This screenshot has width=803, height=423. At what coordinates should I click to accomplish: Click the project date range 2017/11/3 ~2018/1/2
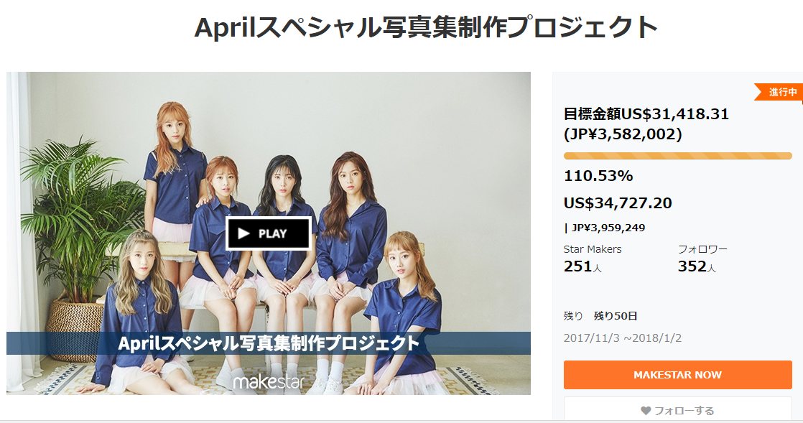point(622,338)
